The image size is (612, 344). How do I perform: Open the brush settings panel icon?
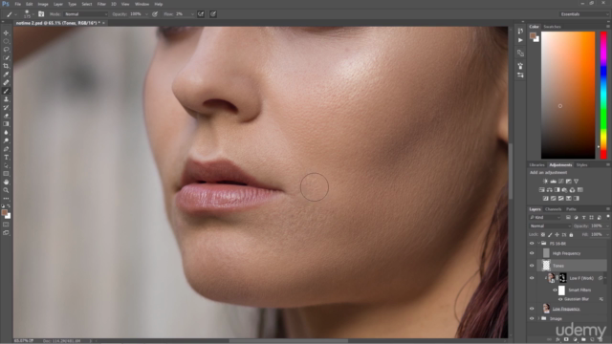[x=41, y=14]
